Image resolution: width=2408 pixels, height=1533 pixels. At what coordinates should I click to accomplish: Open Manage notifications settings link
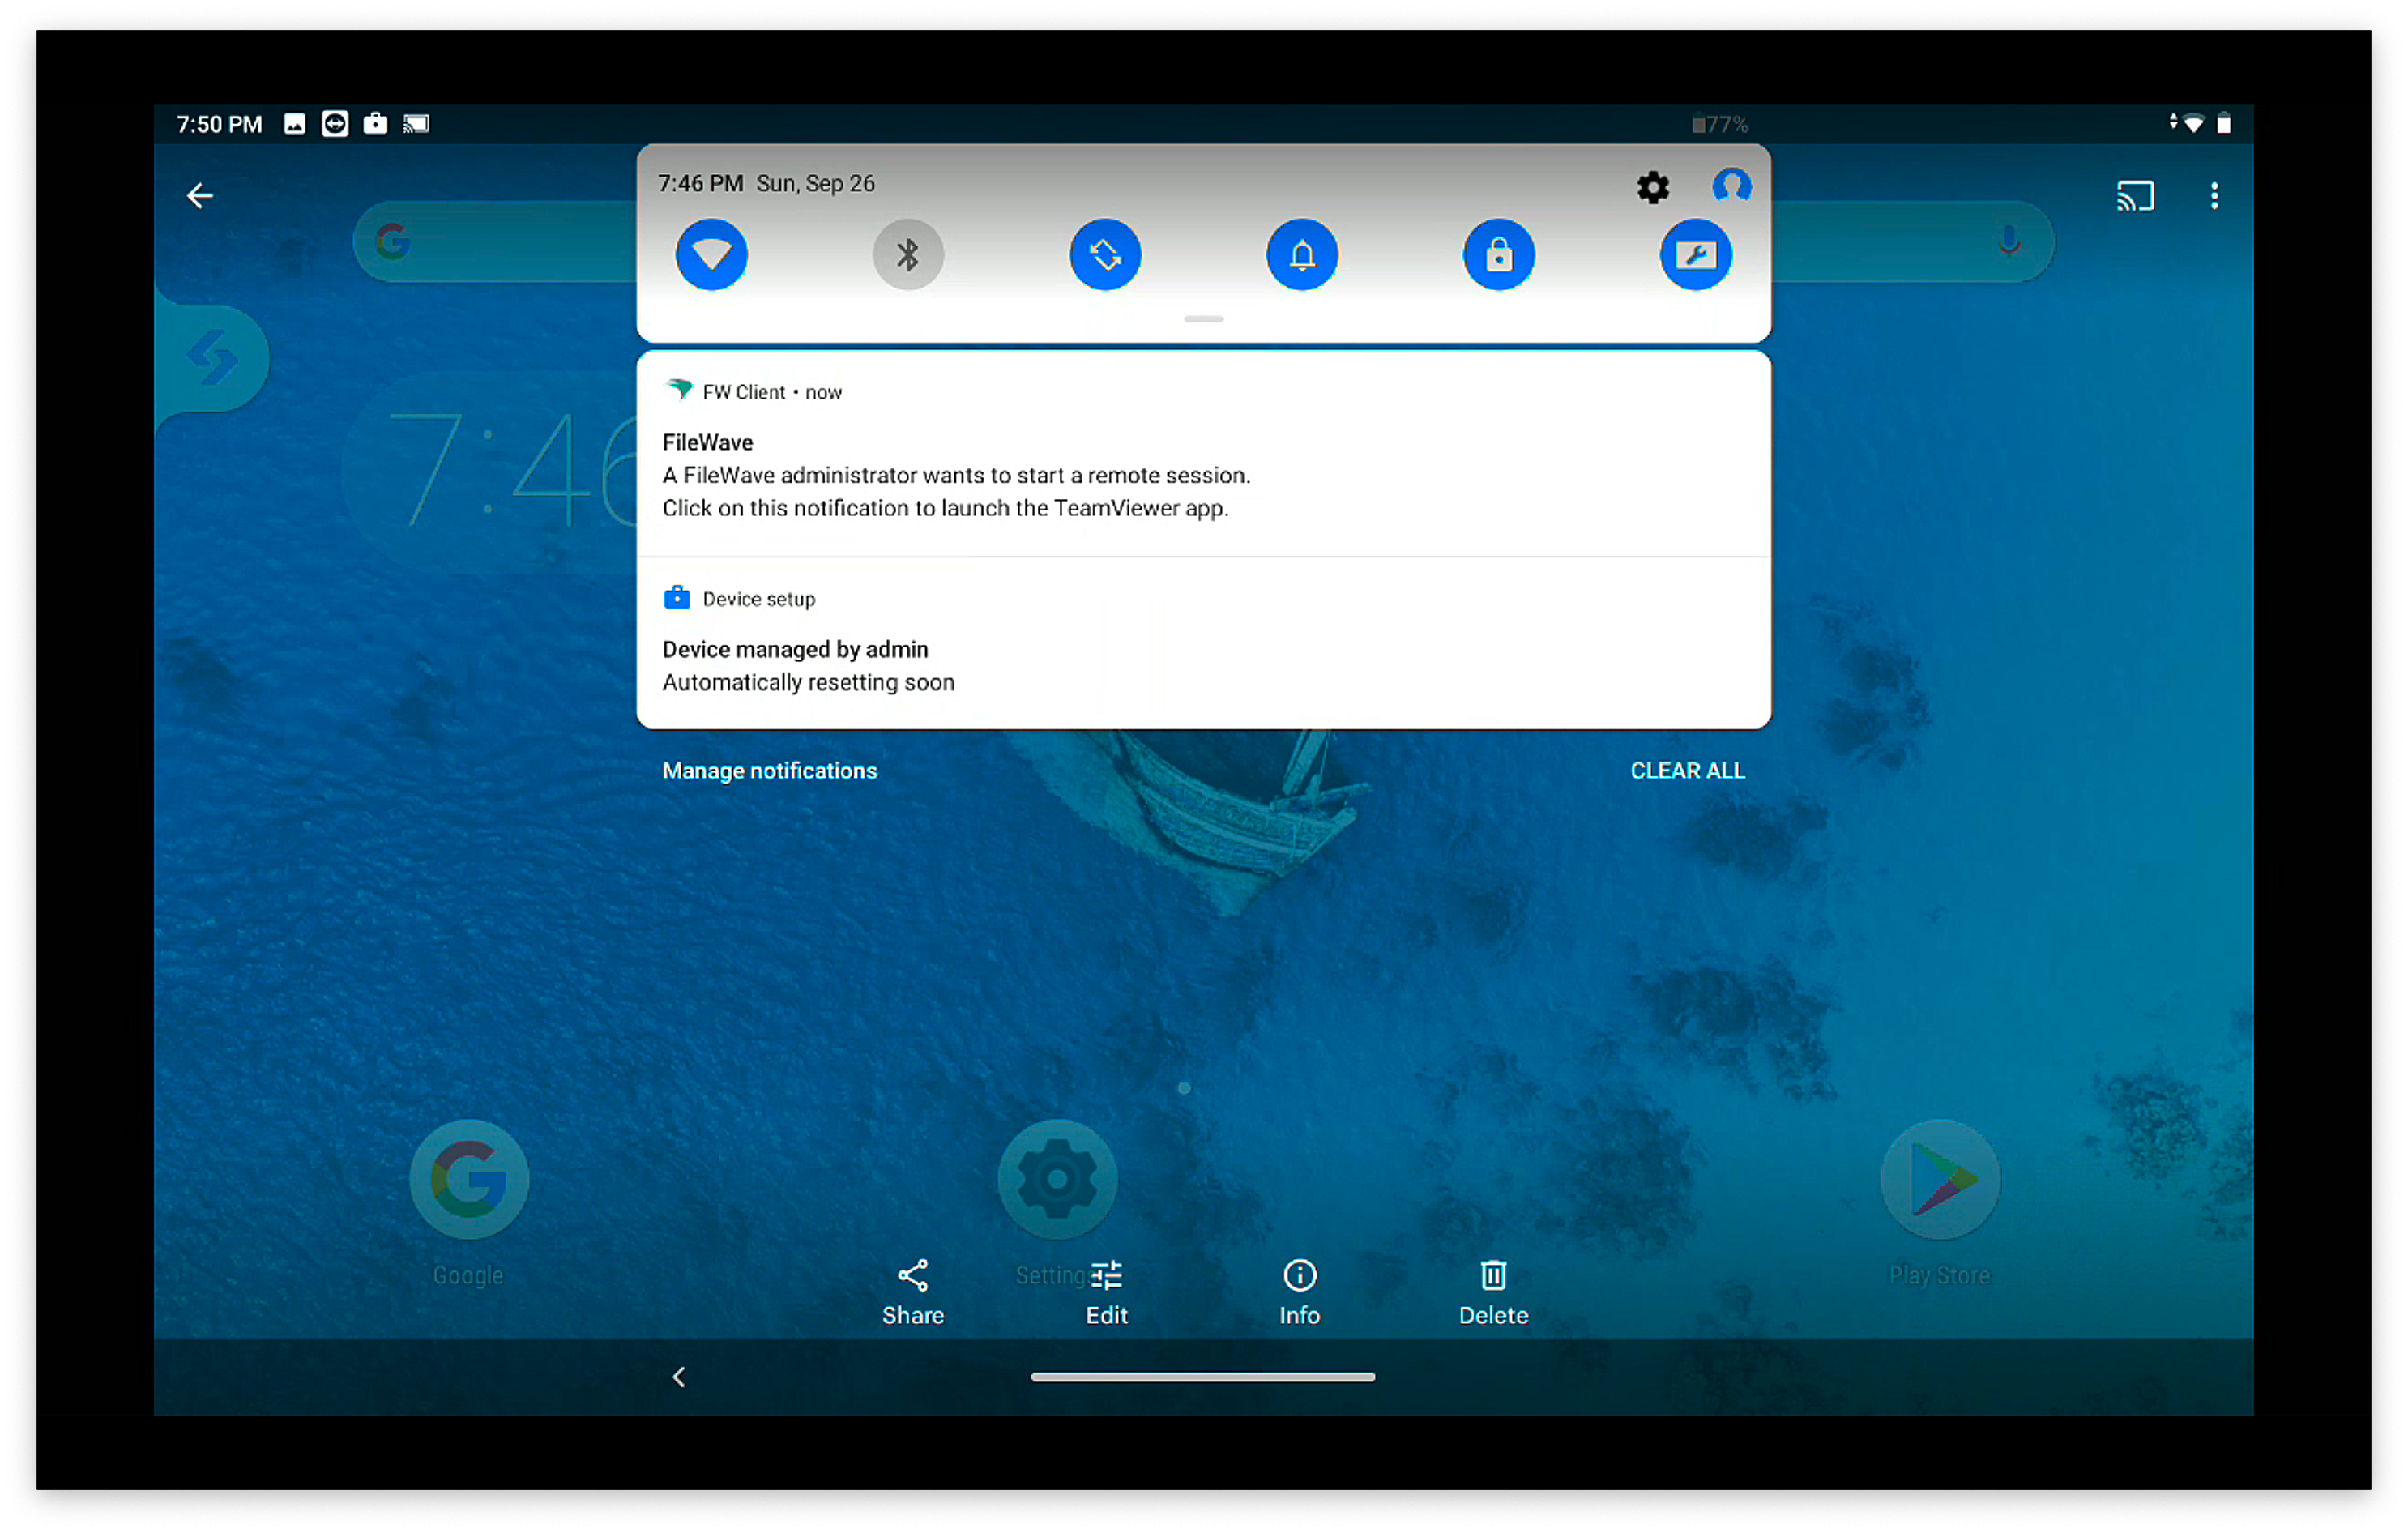tap(769, 771)
